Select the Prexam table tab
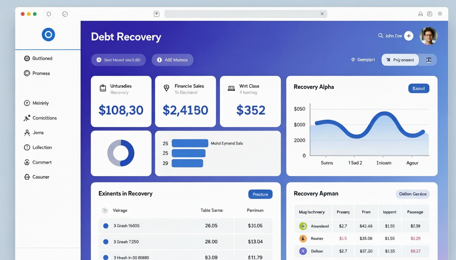 343,212
